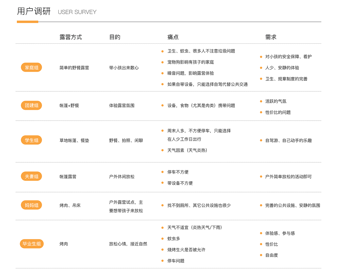The height and width of the screenshot is (275, 338).
Task: Click the text 活跃的气氛
Action: pos(276,101)
